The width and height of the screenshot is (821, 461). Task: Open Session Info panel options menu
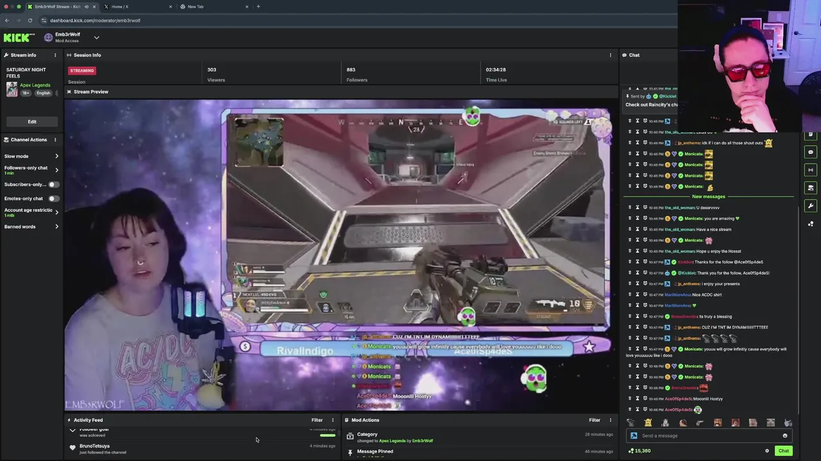[x=610, y=55]
